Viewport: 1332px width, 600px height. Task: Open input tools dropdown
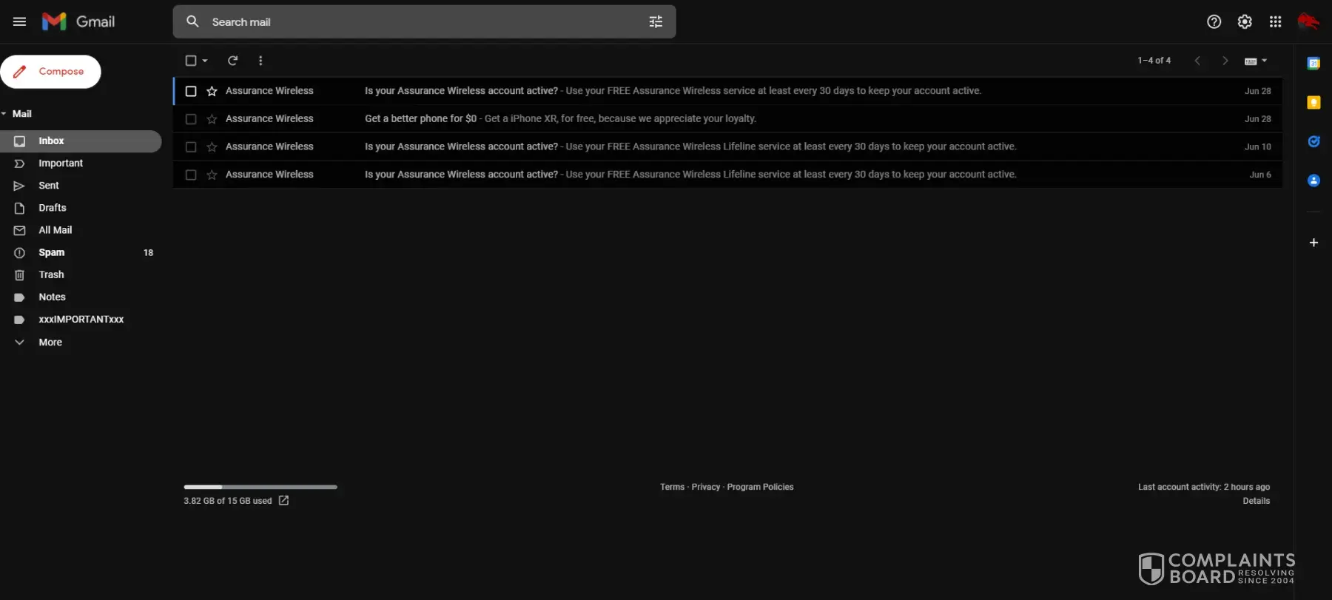pyautogui.click(x=1256, y=61)
